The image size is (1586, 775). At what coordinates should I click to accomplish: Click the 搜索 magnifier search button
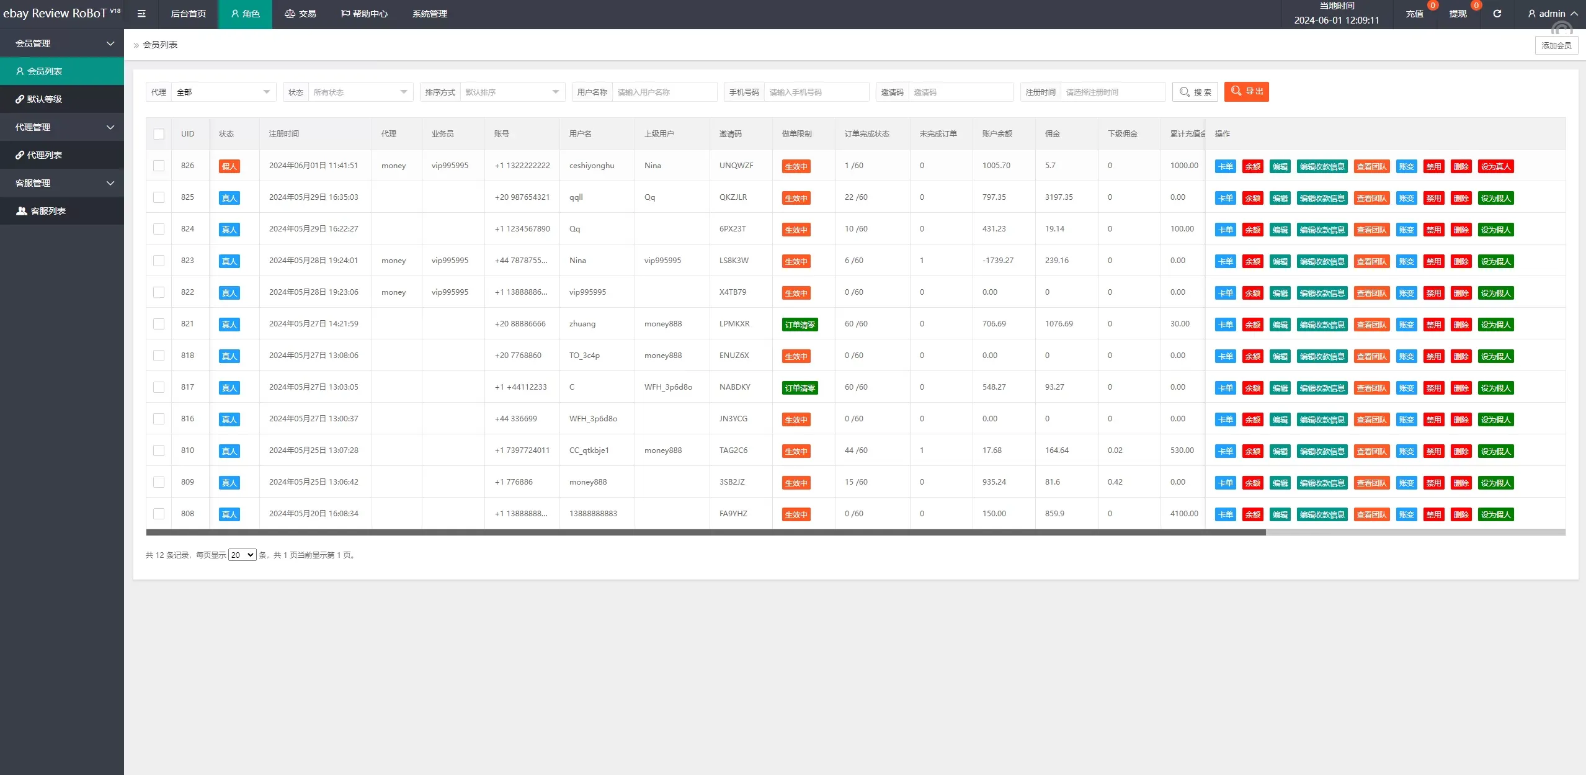(1195, 92)
